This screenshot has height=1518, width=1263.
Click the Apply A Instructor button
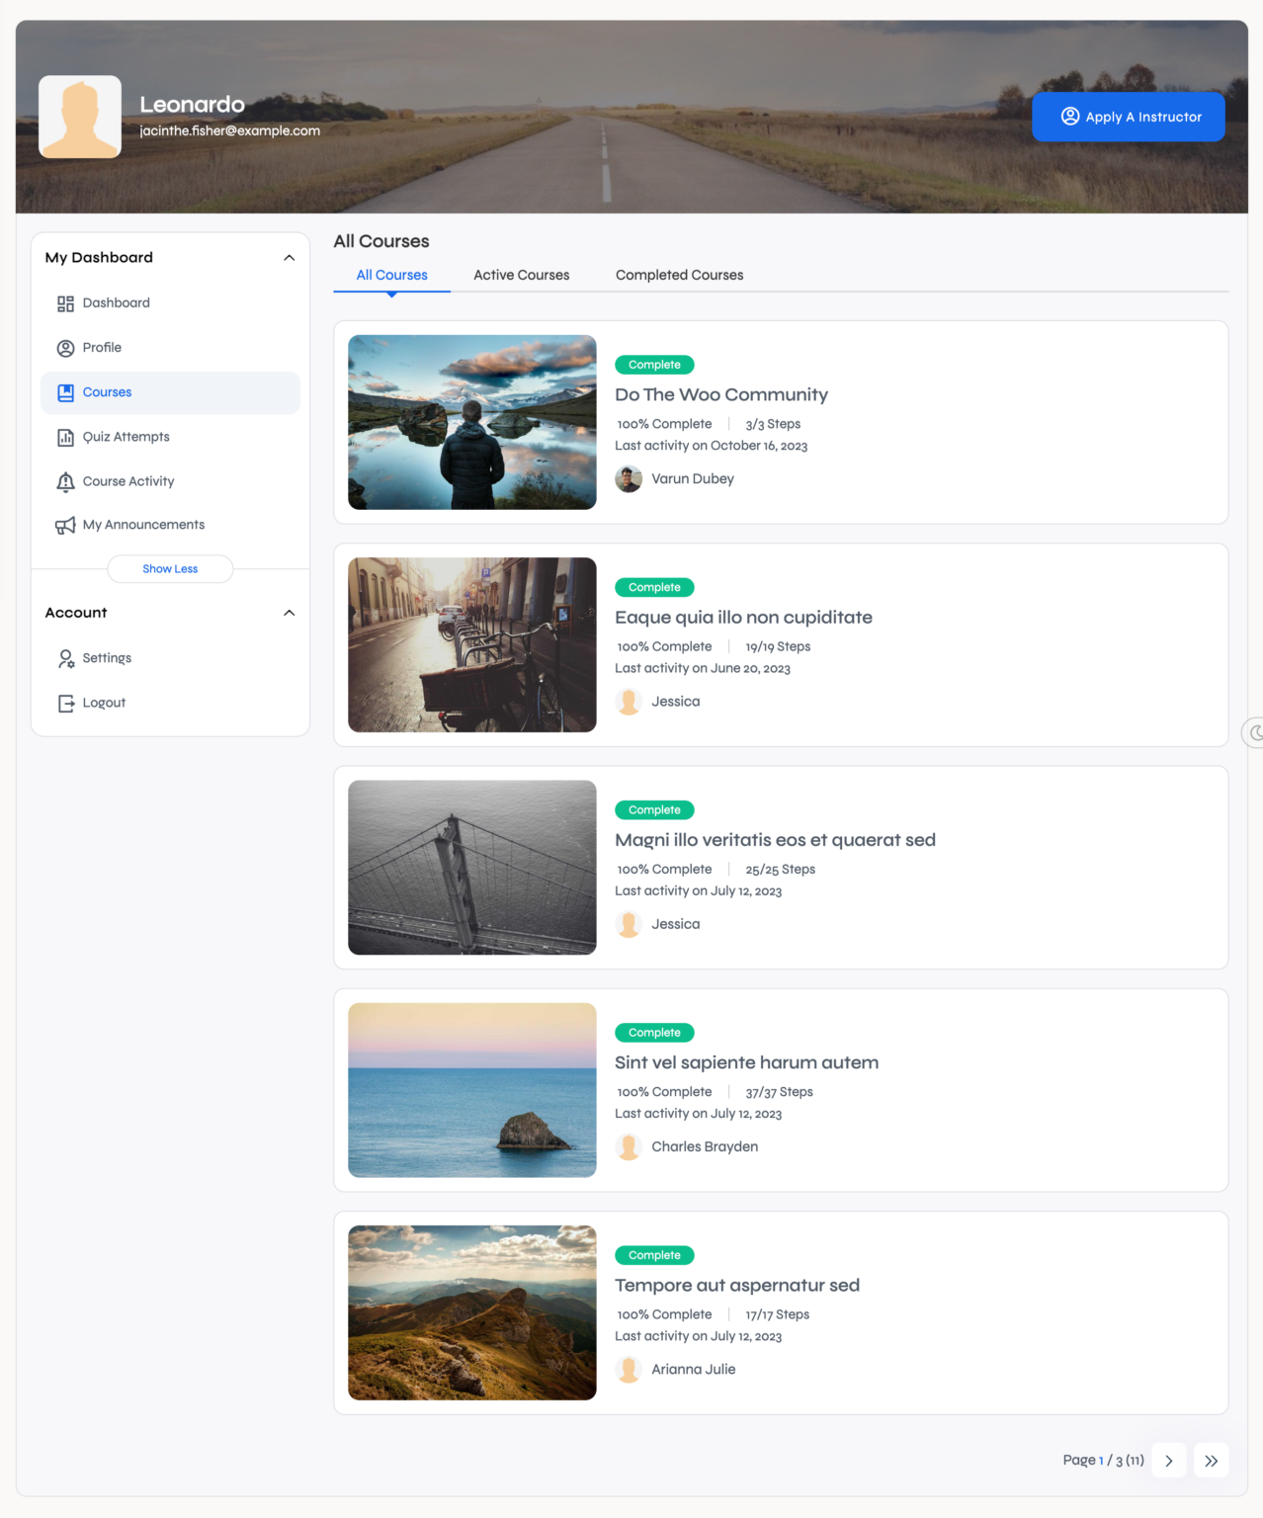(x=1128, y=117)
